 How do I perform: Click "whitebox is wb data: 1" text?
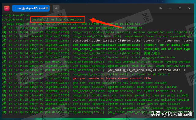[151, 74]
